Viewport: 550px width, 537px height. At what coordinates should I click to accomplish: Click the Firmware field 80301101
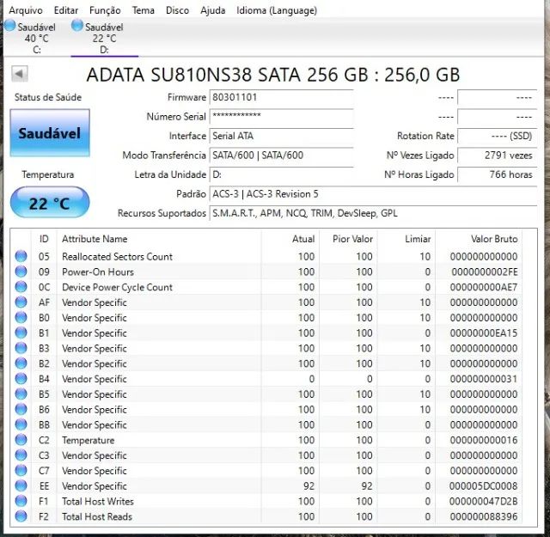[281, 97]
